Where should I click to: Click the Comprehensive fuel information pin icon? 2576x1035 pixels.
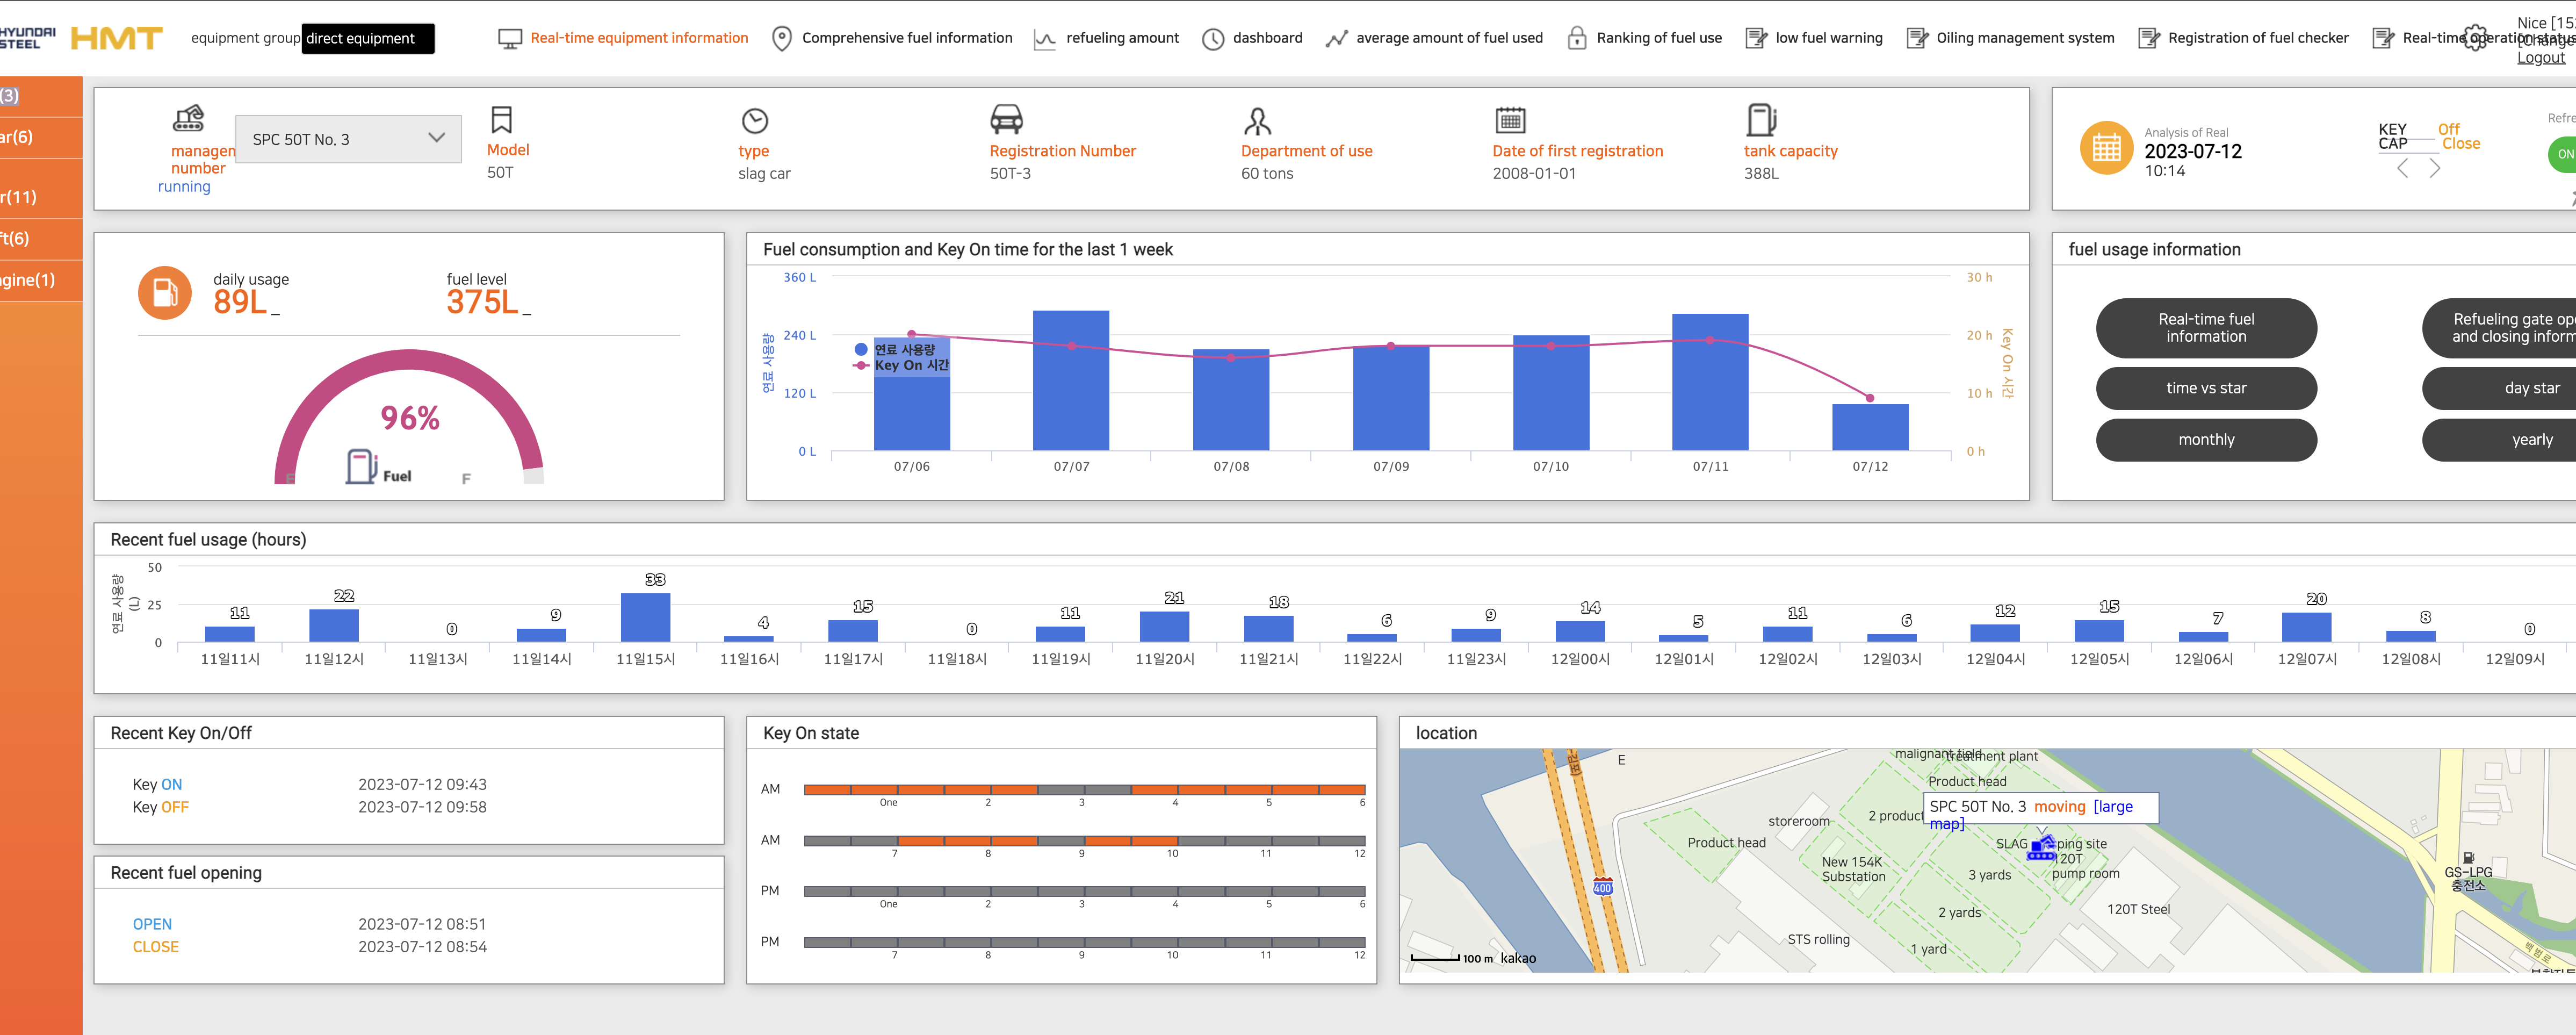(x=782, y=39)
